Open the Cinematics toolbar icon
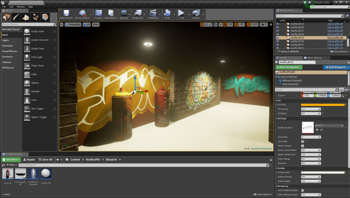350x198 pixels. 153,13
